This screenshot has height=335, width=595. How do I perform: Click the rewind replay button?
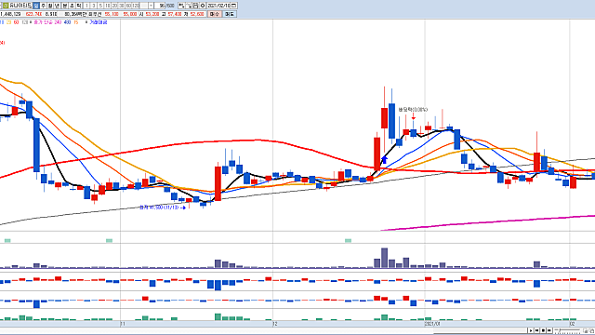[x=537, y=330]
